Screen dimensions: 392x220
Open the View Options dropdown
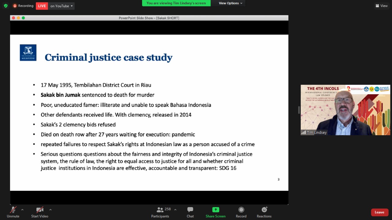[230, 3]
